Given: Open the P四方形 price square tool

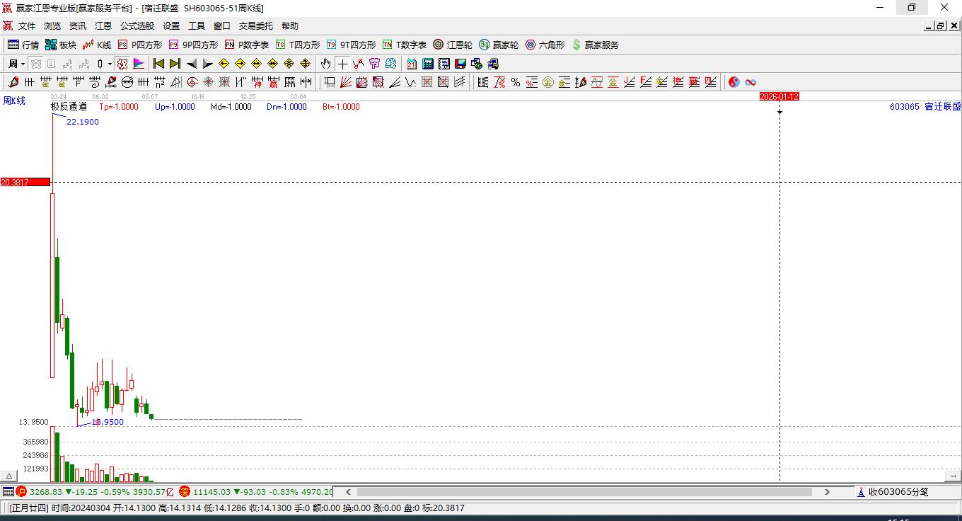Looking at the screenshot, I should pyautogui.click(x=139, y=45).
